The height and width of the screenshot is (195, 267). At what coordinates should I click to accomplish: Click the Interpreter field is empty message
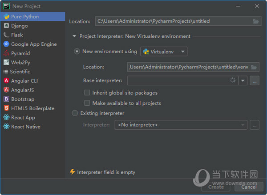(x=106, y=172)
